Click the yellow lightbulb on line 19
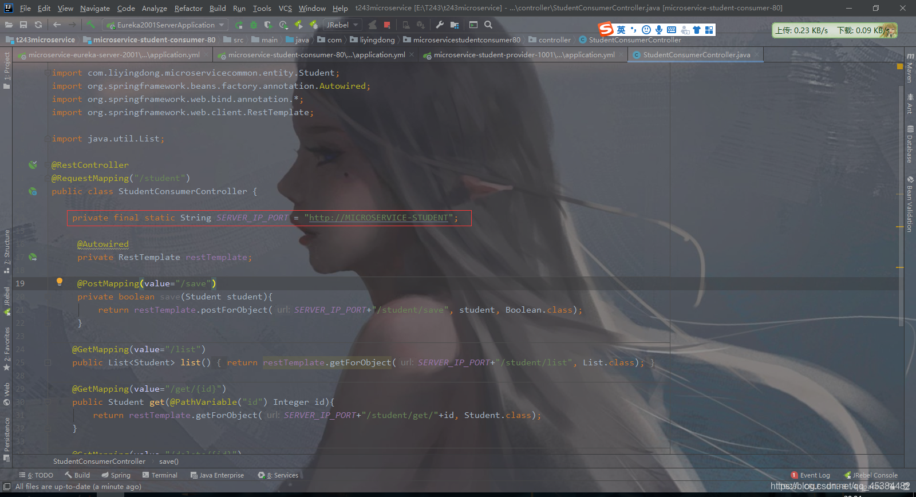This screenshot has width=916, height=497. click(59, 282)
